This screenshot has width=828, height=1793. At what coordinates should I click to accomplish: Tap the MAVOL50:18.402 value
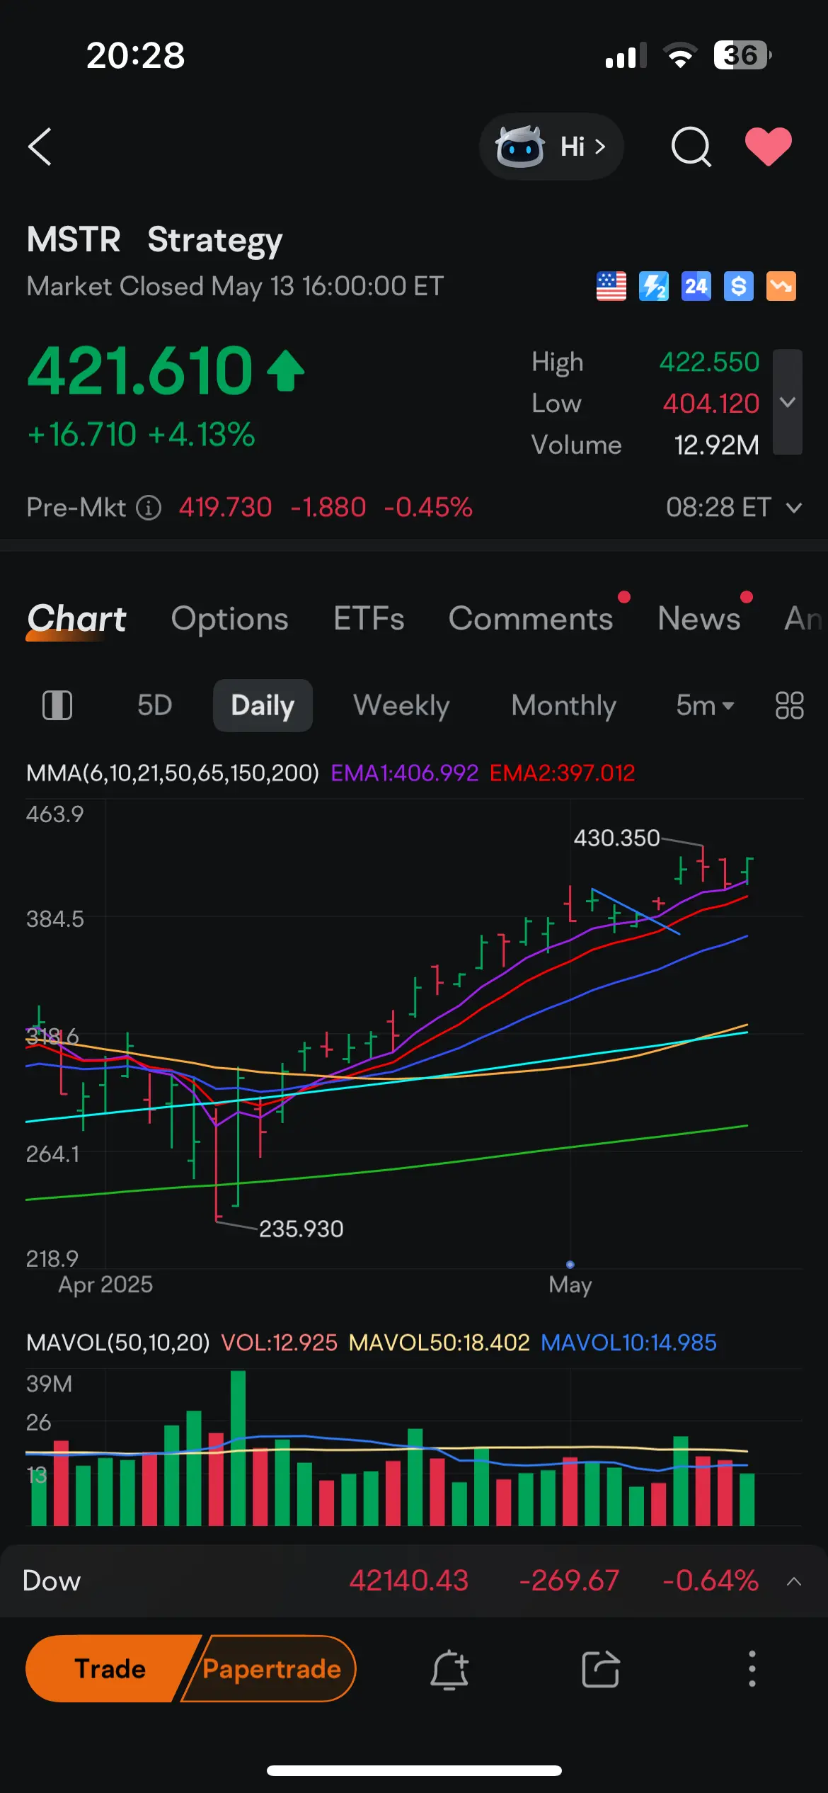tap(439, 1343)
